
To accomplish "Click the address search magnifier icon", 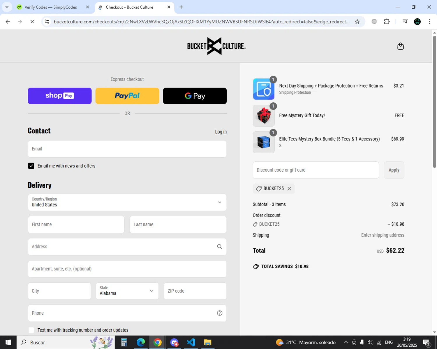I will [x=220, y=247].
